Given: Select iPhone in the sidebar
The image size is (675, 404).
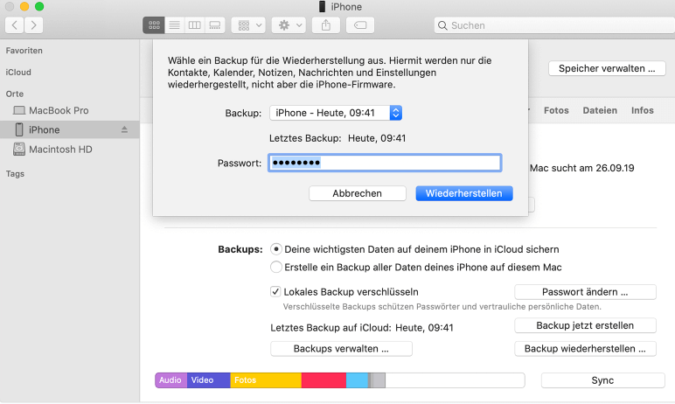Looking at the screenshot, I should point(70,129).
